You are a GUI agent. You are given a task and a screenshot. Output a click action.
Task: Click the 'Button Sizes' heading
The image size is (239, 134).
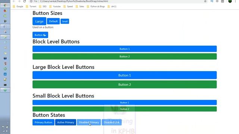point(47,13)
